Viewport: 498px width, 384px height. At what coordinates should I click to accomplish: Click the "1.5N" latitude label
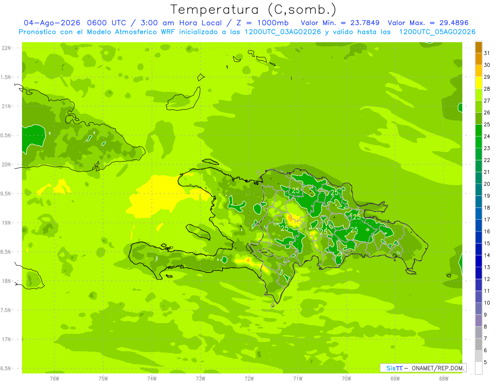point(6,77)
